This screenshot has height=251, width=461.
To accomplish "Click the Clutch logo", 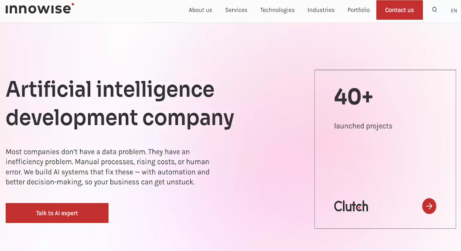I will (x=351, y=206).
